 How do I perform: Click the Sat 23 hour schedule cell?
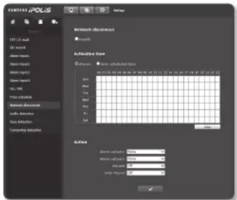coord(217,120)
